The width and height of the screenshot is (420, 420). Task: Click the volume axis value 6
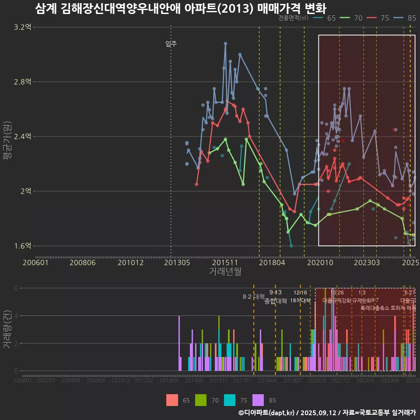click(16, 288)
